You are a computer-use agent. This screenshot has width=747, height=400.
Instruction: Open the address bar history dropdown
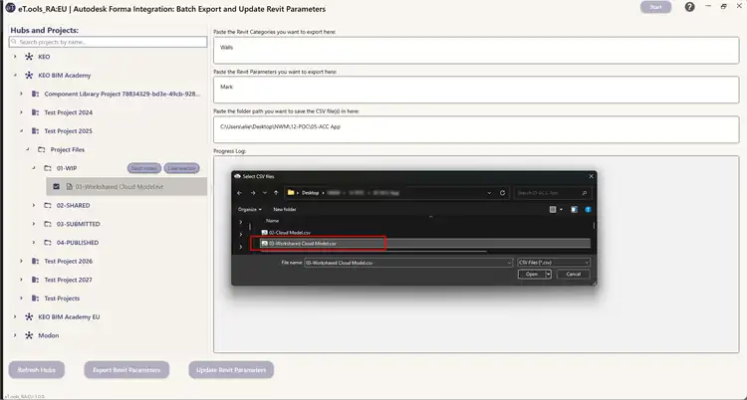pyautogui.click(x=489, y=193)
